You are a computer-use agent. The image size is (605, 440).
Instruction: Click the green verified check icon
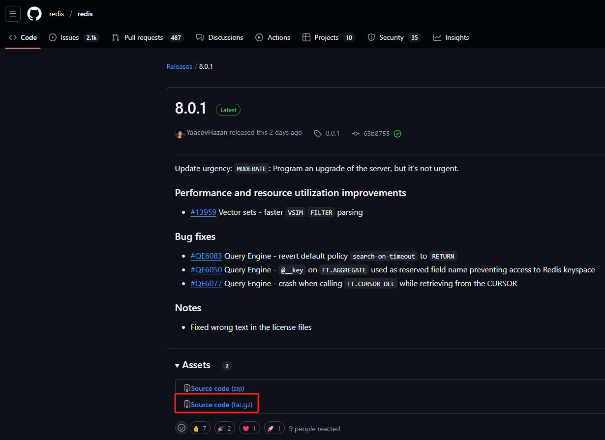click(x=397, y=133)
